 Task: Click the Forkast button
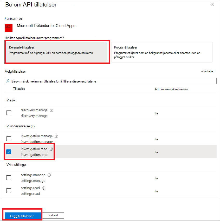click(x=53, y=215)
